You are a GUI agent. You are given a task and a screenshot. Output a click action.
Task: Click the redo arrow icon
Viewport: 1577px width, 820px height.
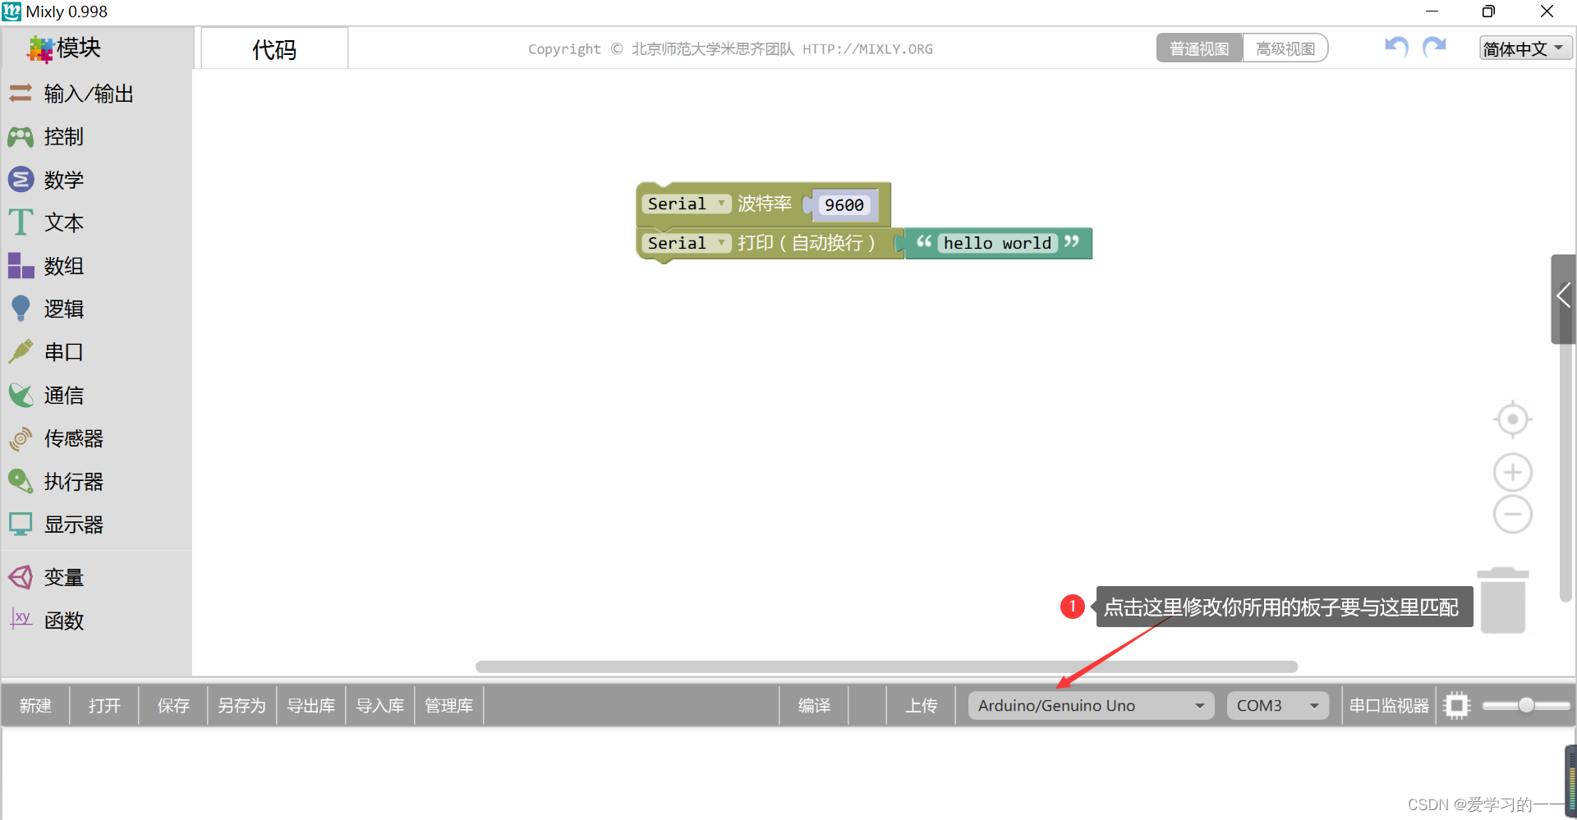click(1435, 48)
